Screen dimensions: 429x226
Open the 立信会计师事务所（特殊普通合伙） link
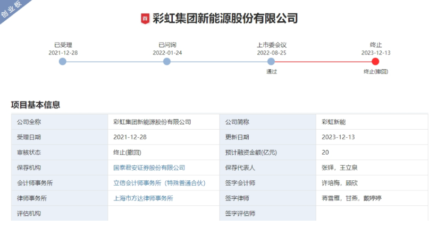159,183
